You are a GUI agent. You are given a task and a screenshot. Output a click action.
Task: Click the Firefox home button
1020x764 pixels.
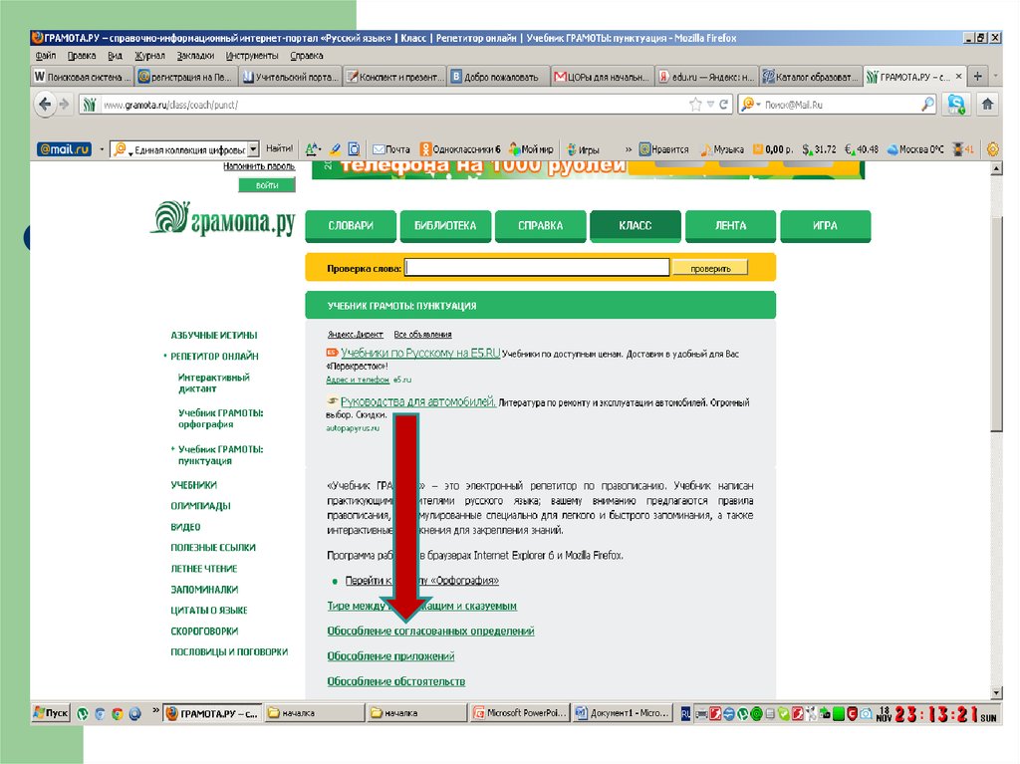click(988, 104)
